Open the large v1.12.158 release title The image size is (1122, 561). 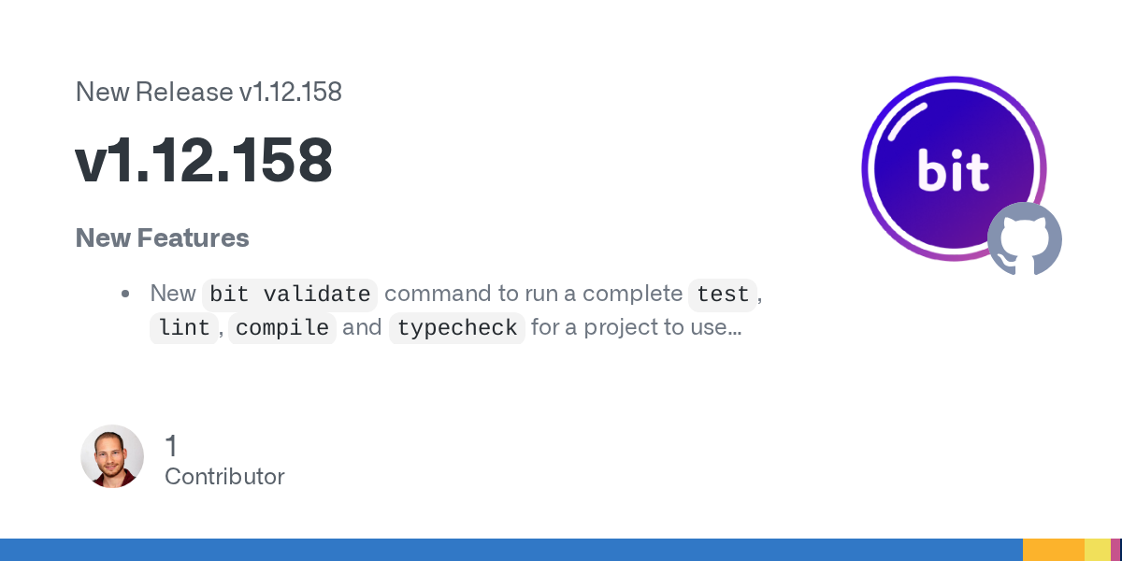(x=204, y=161)
